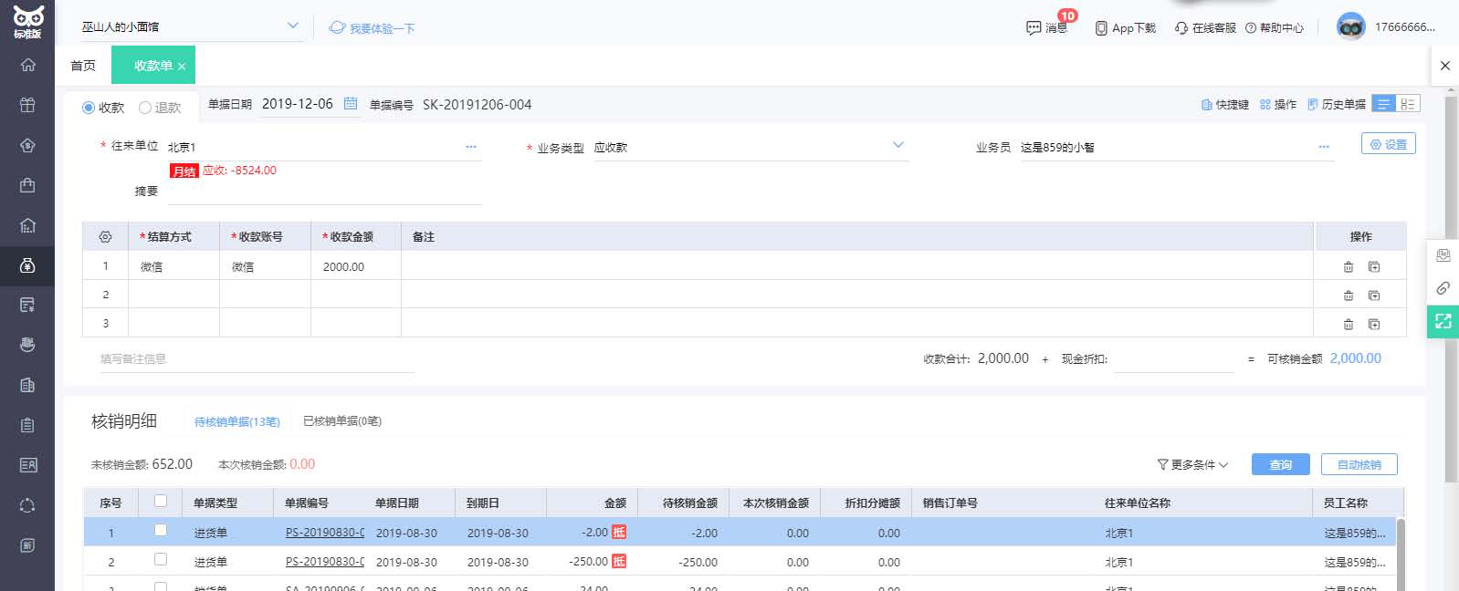The image size is (1459, 591).
Task: Switch to the list view layout icon
Action: (1383, 104)
